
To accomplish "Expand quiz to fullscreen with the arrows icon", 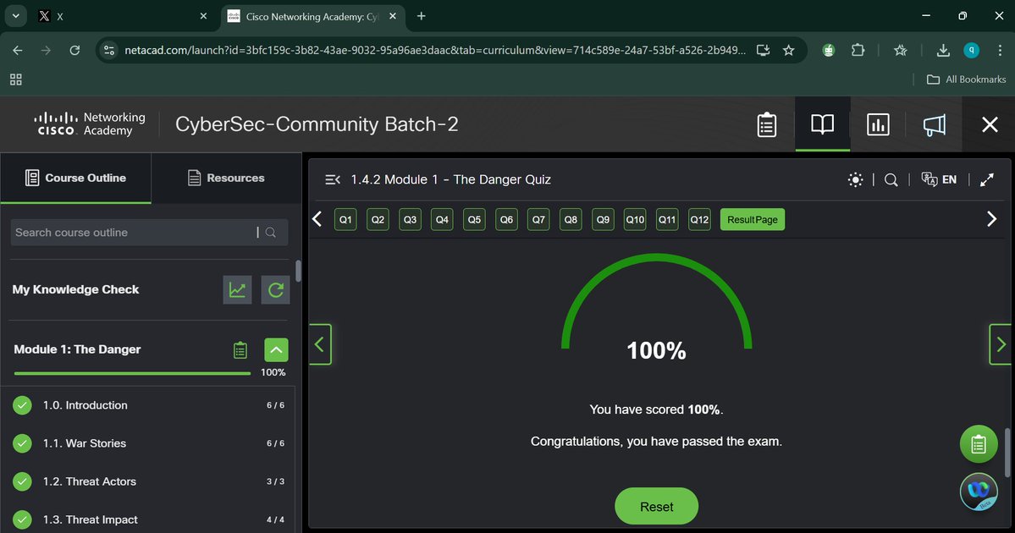I will pyautogui.click(x=986, y=179).
